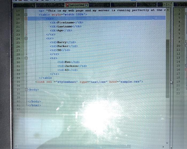Image resolution: width=187 pixels, height=149 pixels.
Task: Close the active html file tab
Action: click(86, 5)
